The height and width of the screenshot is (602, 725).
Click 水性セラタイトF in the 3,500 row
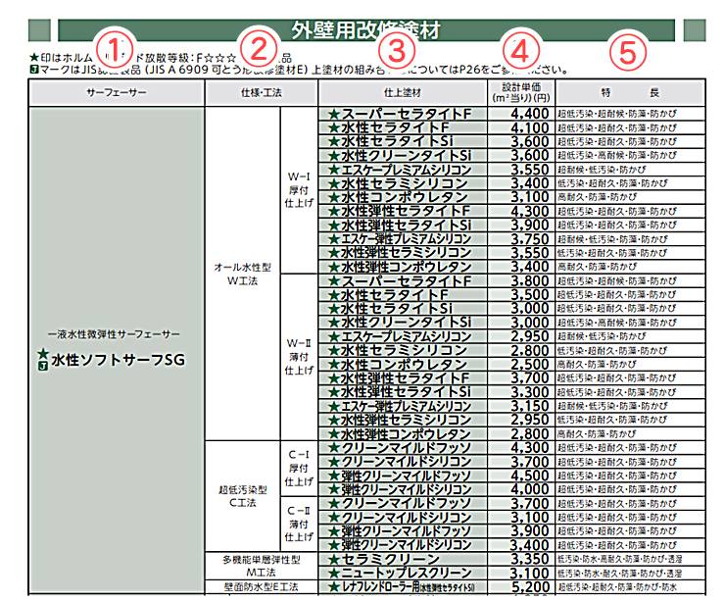tap(395, 295)
